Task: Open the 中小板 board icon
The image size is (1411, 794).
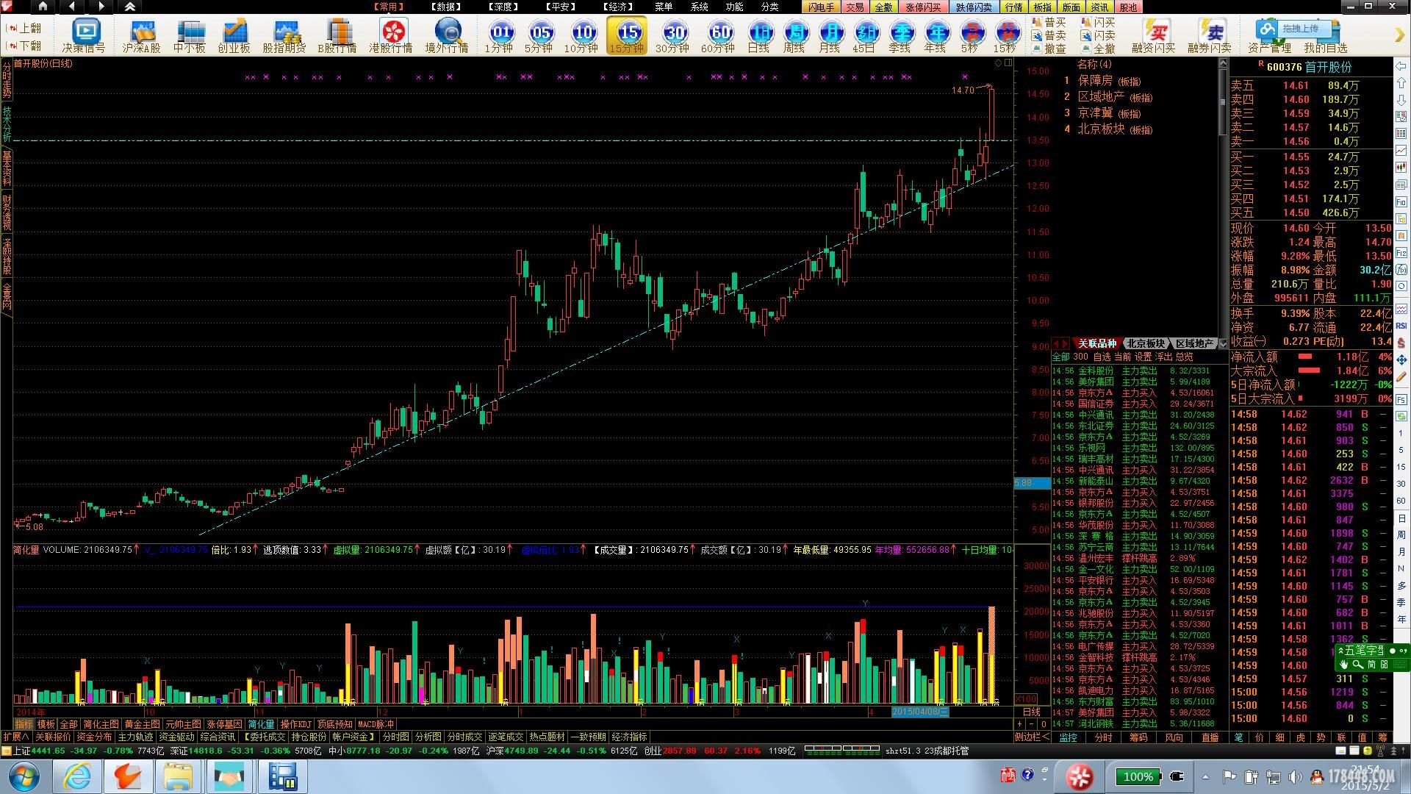Action: 190,35
